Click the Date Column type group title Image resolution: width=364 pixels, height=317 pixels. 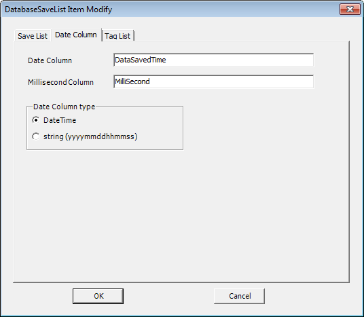(64, 107)
